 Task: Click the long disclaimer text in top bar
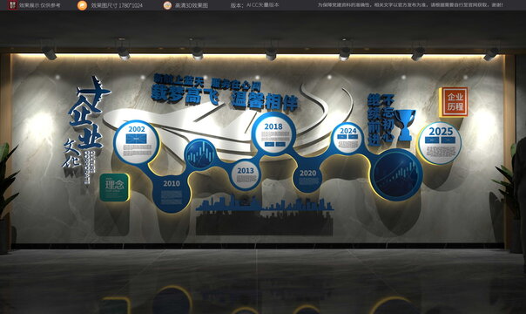pyautogui.click(x=410, y=5)
